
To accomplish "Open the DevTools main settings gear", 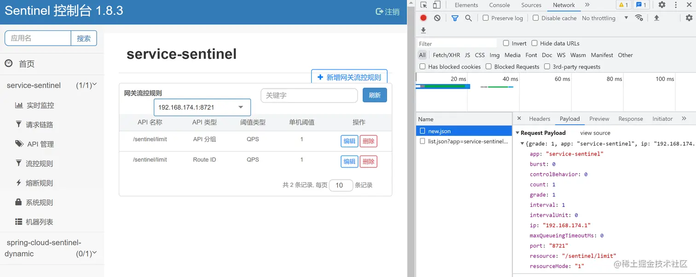I will click(x=661, y=5).
